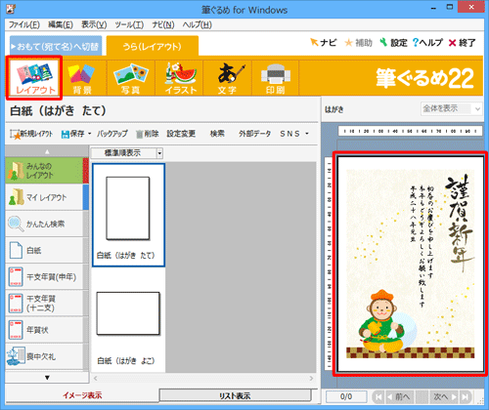Open 全体を表示 zoom dropdown
This screenshot has height=410, width=489.
[x=477, y=108]
